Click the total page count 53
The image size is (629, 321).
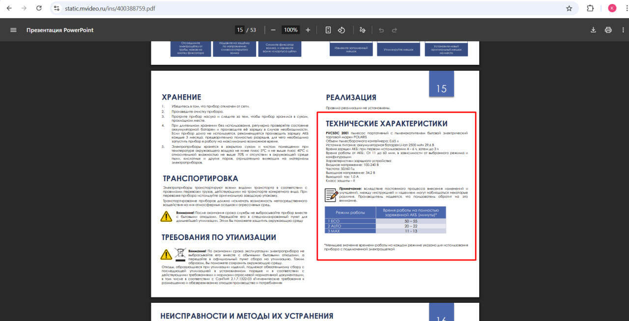point(253,30)
